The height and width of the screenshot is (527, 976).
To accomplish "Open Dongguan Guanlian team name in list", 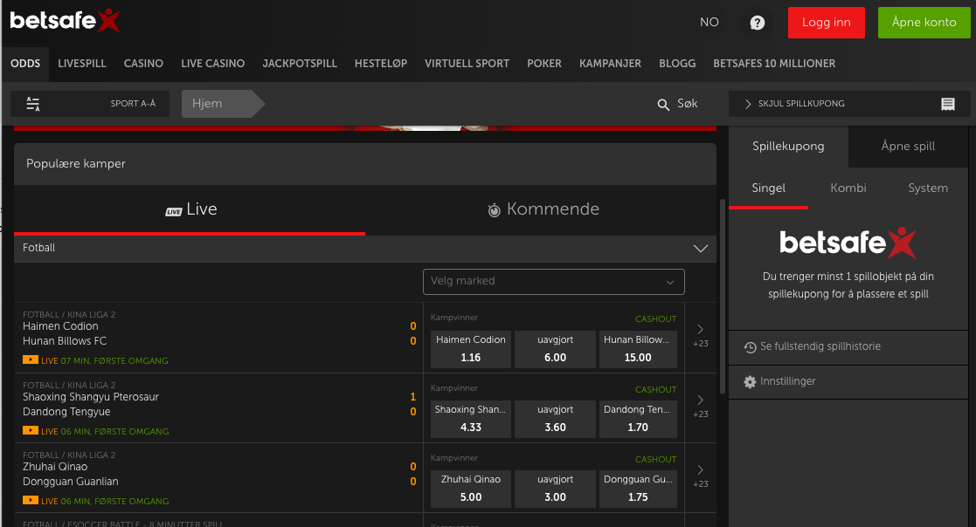I will 70,482.
